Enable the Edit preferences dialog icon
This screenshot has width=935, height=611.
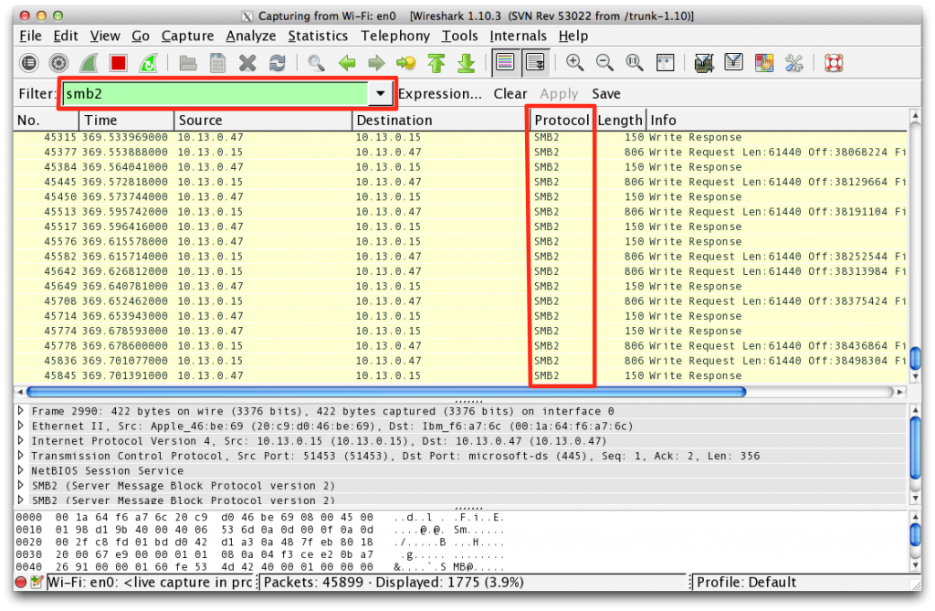(x=793, y=62)
